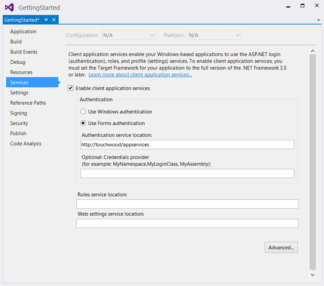Click the scroll up arrow

pos(313,51)
